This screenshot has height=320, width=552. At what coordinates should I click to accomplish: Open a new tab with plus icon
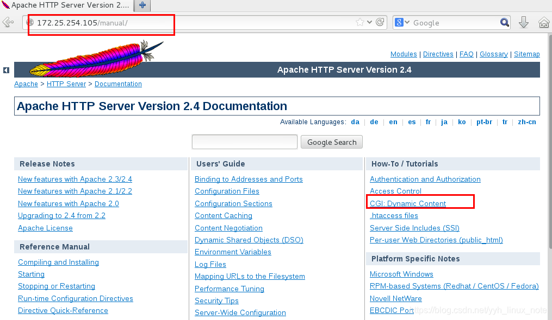[x=142, y=5]
